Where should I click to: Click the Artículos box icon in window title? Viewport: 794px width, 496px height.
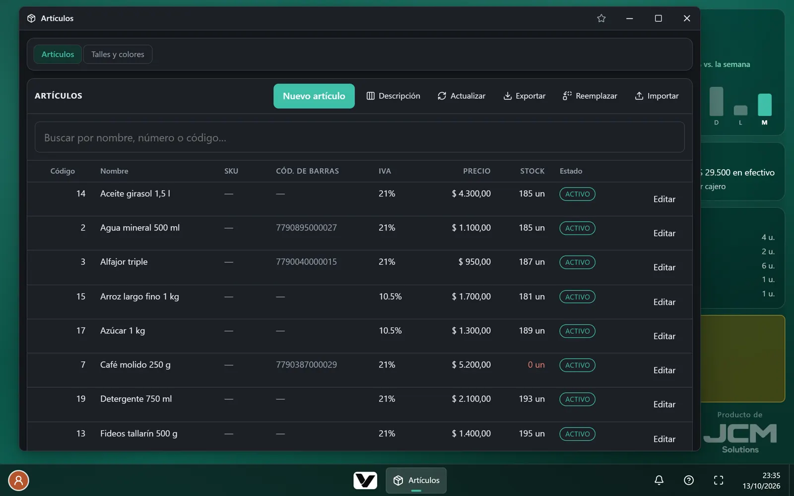click(31, 18)
